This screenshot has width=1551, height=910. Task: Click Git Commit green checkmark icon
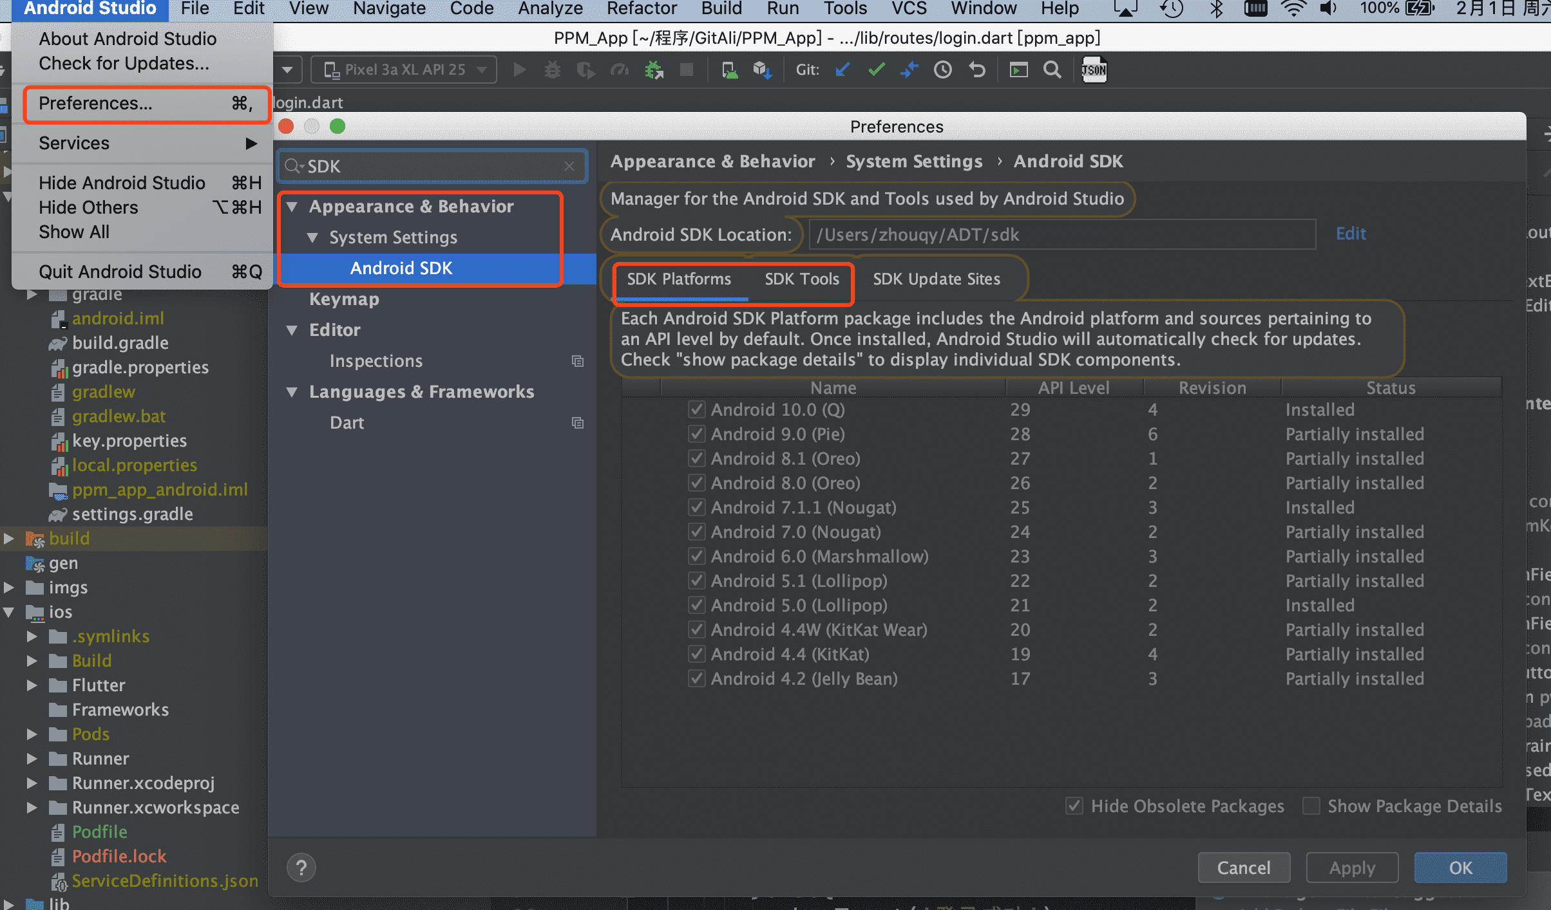click(x=876, y=70)
